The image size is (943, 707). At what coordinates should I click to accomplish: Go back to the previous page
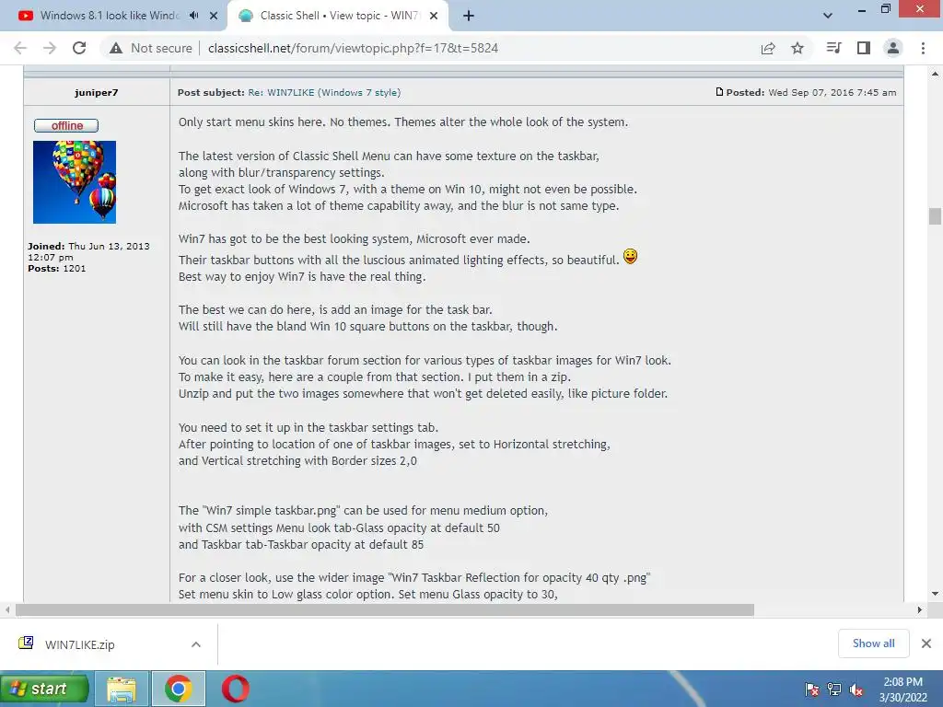tap(20, 48)
